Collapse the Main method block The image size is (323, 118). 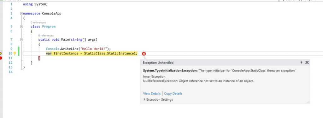(21, 39)
